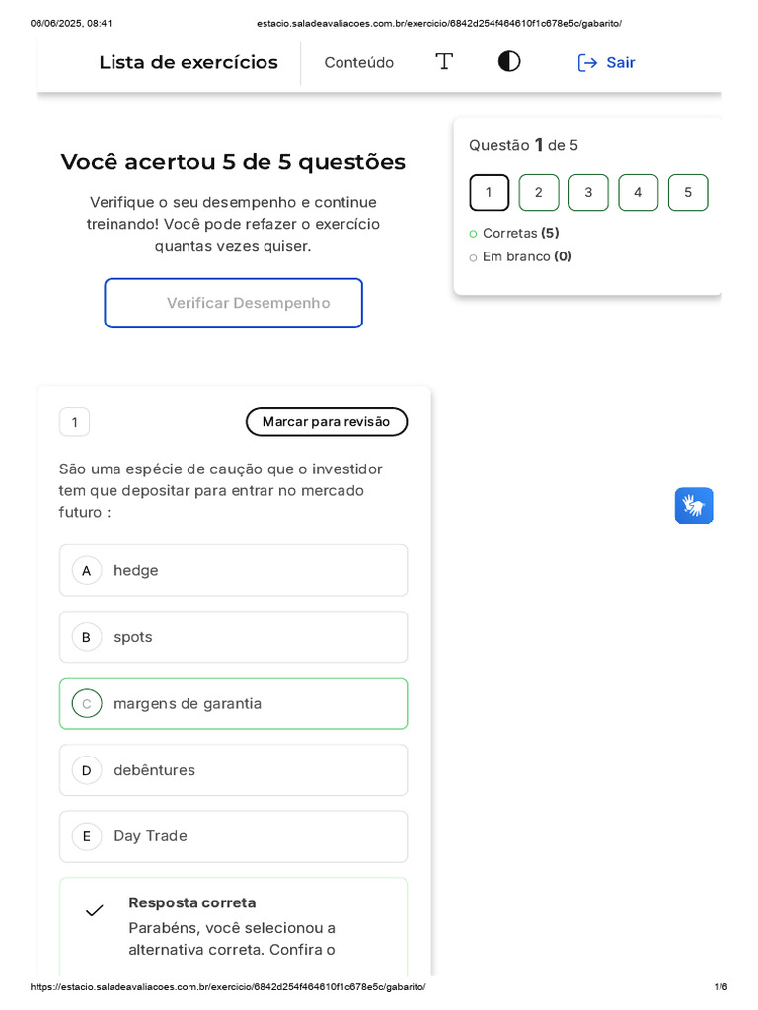Navigate to question 4
The width and height of the screenshot is (758, 1010).
click(638, 192)
